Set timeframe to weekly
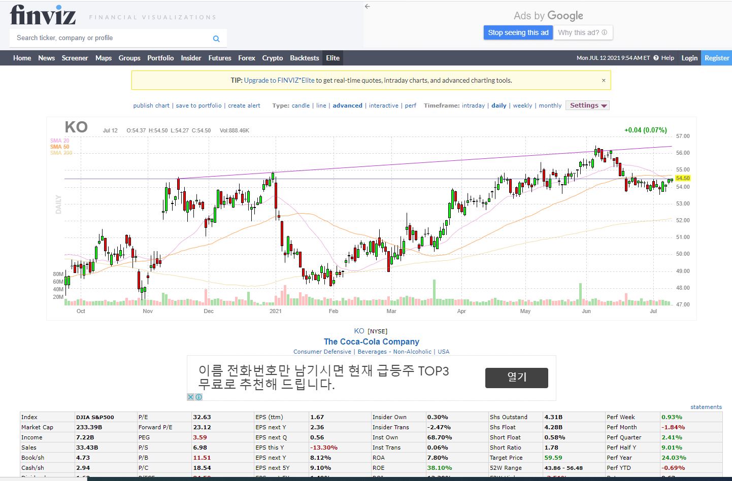Screen dimensions: 732x481 pos(522,106)
